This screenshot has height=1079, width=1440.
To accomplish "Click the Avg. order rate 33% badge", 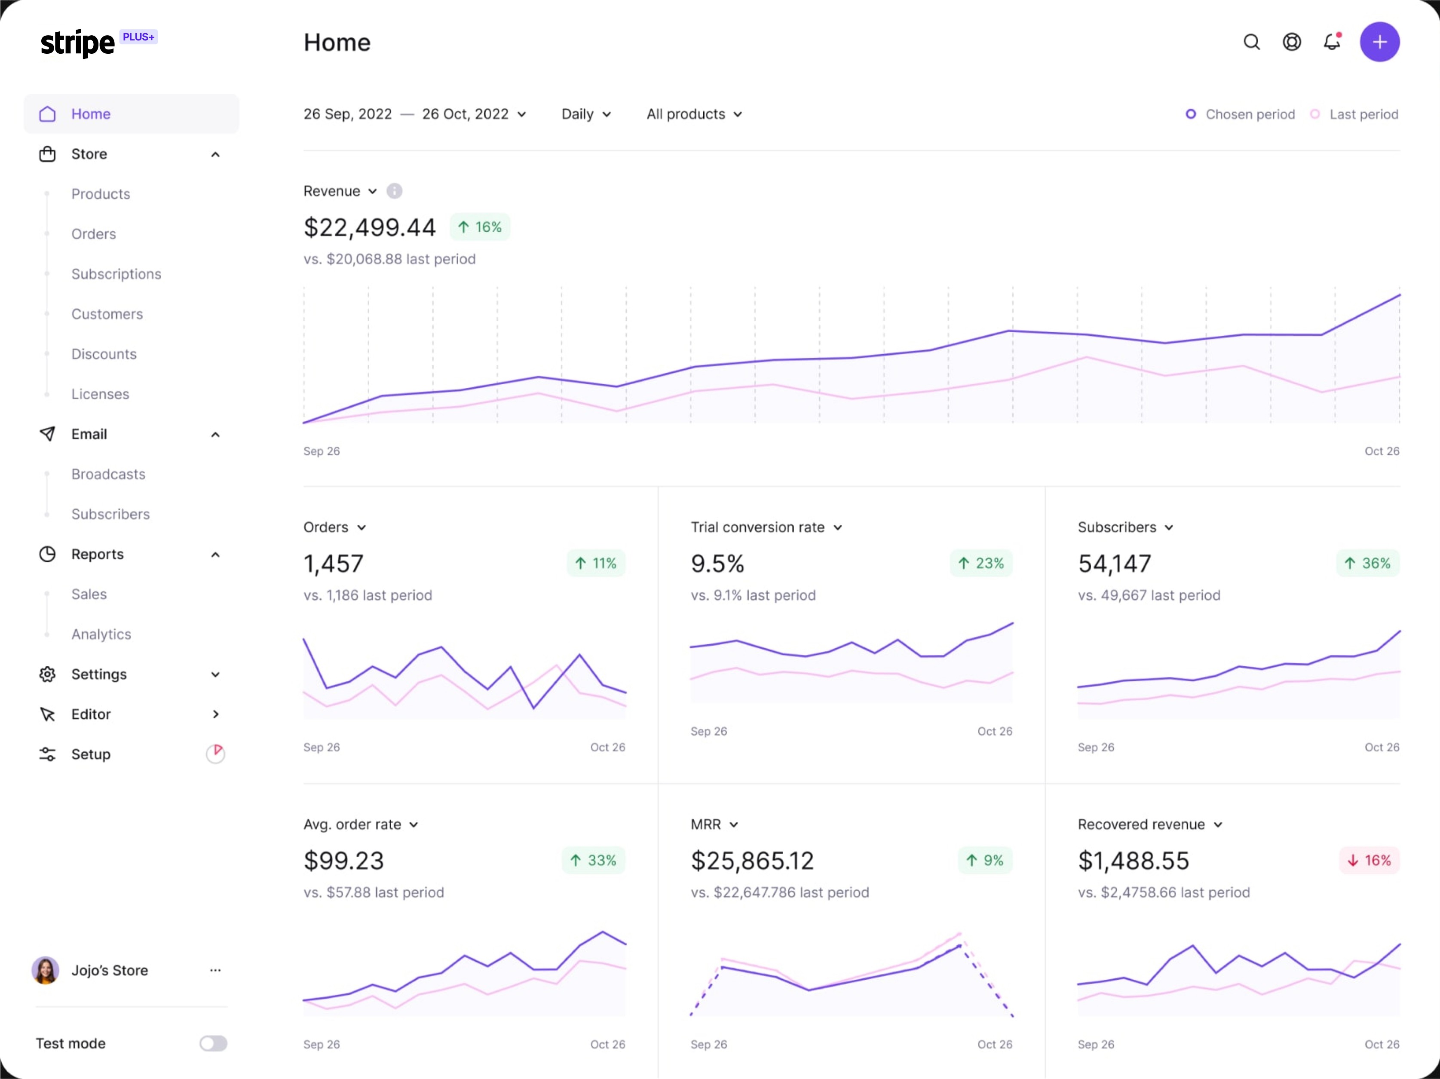I will click(x=593, y=860).
